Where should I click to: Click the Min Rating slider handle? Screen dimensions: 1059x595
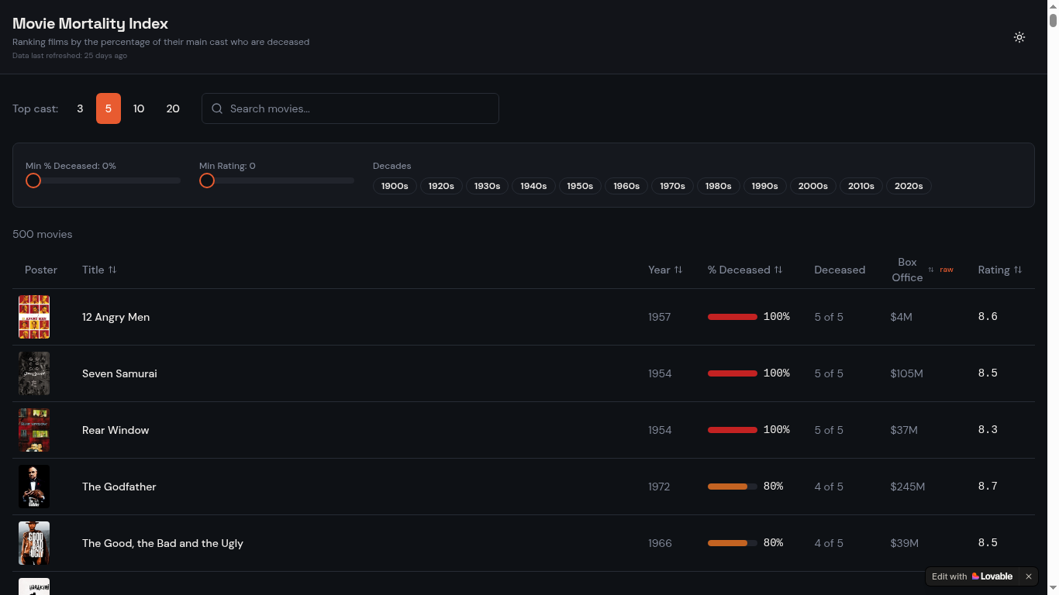click(x=207, y=181)
